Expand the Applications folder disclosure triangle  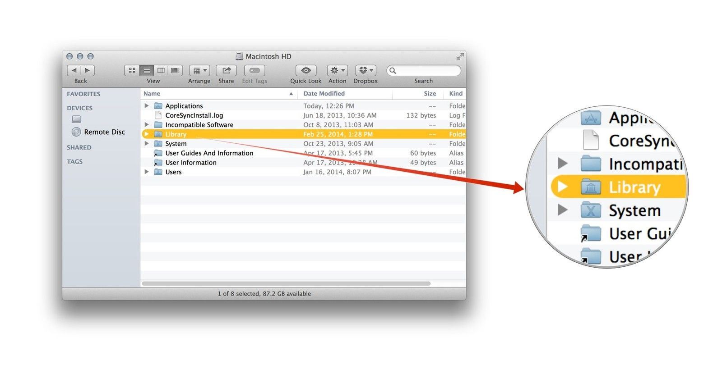click(x=147, y=106)
